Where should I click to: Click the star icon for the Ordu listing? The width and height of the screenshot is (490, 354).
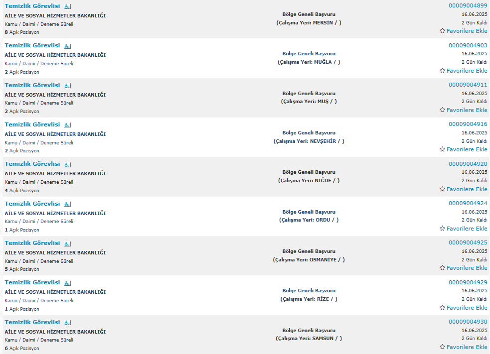(x=442, y=229)
